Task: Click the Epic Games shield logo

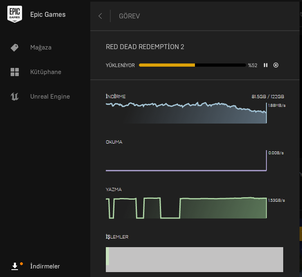Action: tap(15, 15)
